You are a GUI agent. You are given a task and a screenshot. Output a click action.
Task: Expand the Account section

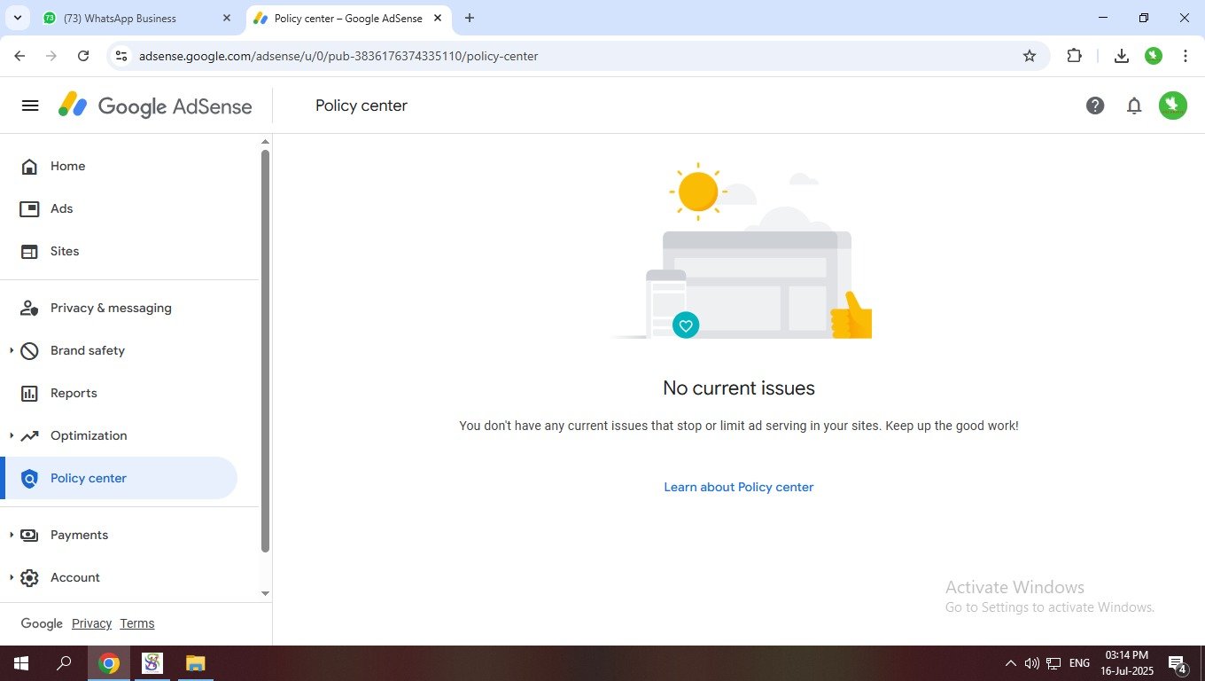12,577
